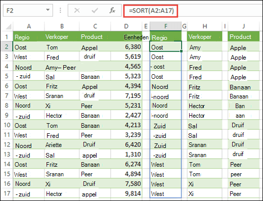Click cell with value 6,380
263x201 pixels.
[126, 46]
